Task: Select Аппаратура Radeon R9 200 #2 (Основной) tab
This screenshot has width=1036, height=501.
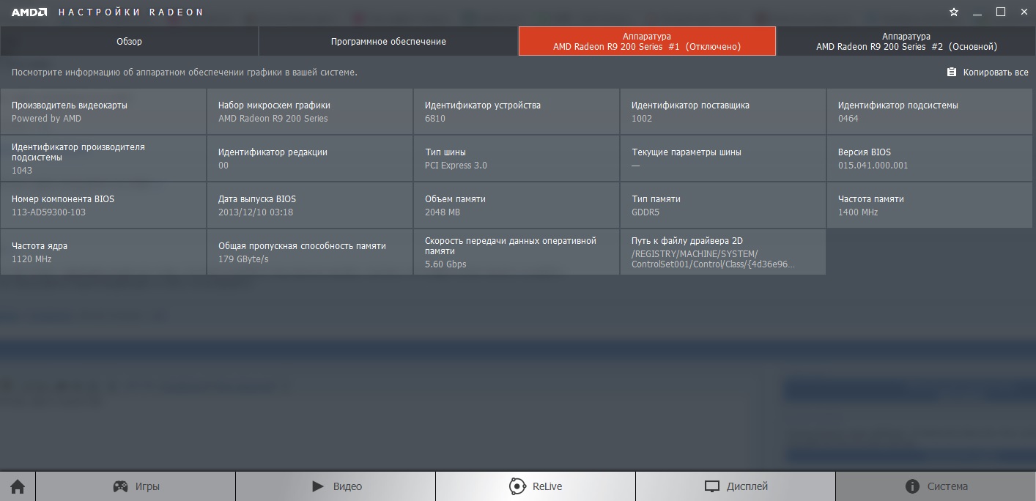Action: pyautogui.click(x=906, y=41)
